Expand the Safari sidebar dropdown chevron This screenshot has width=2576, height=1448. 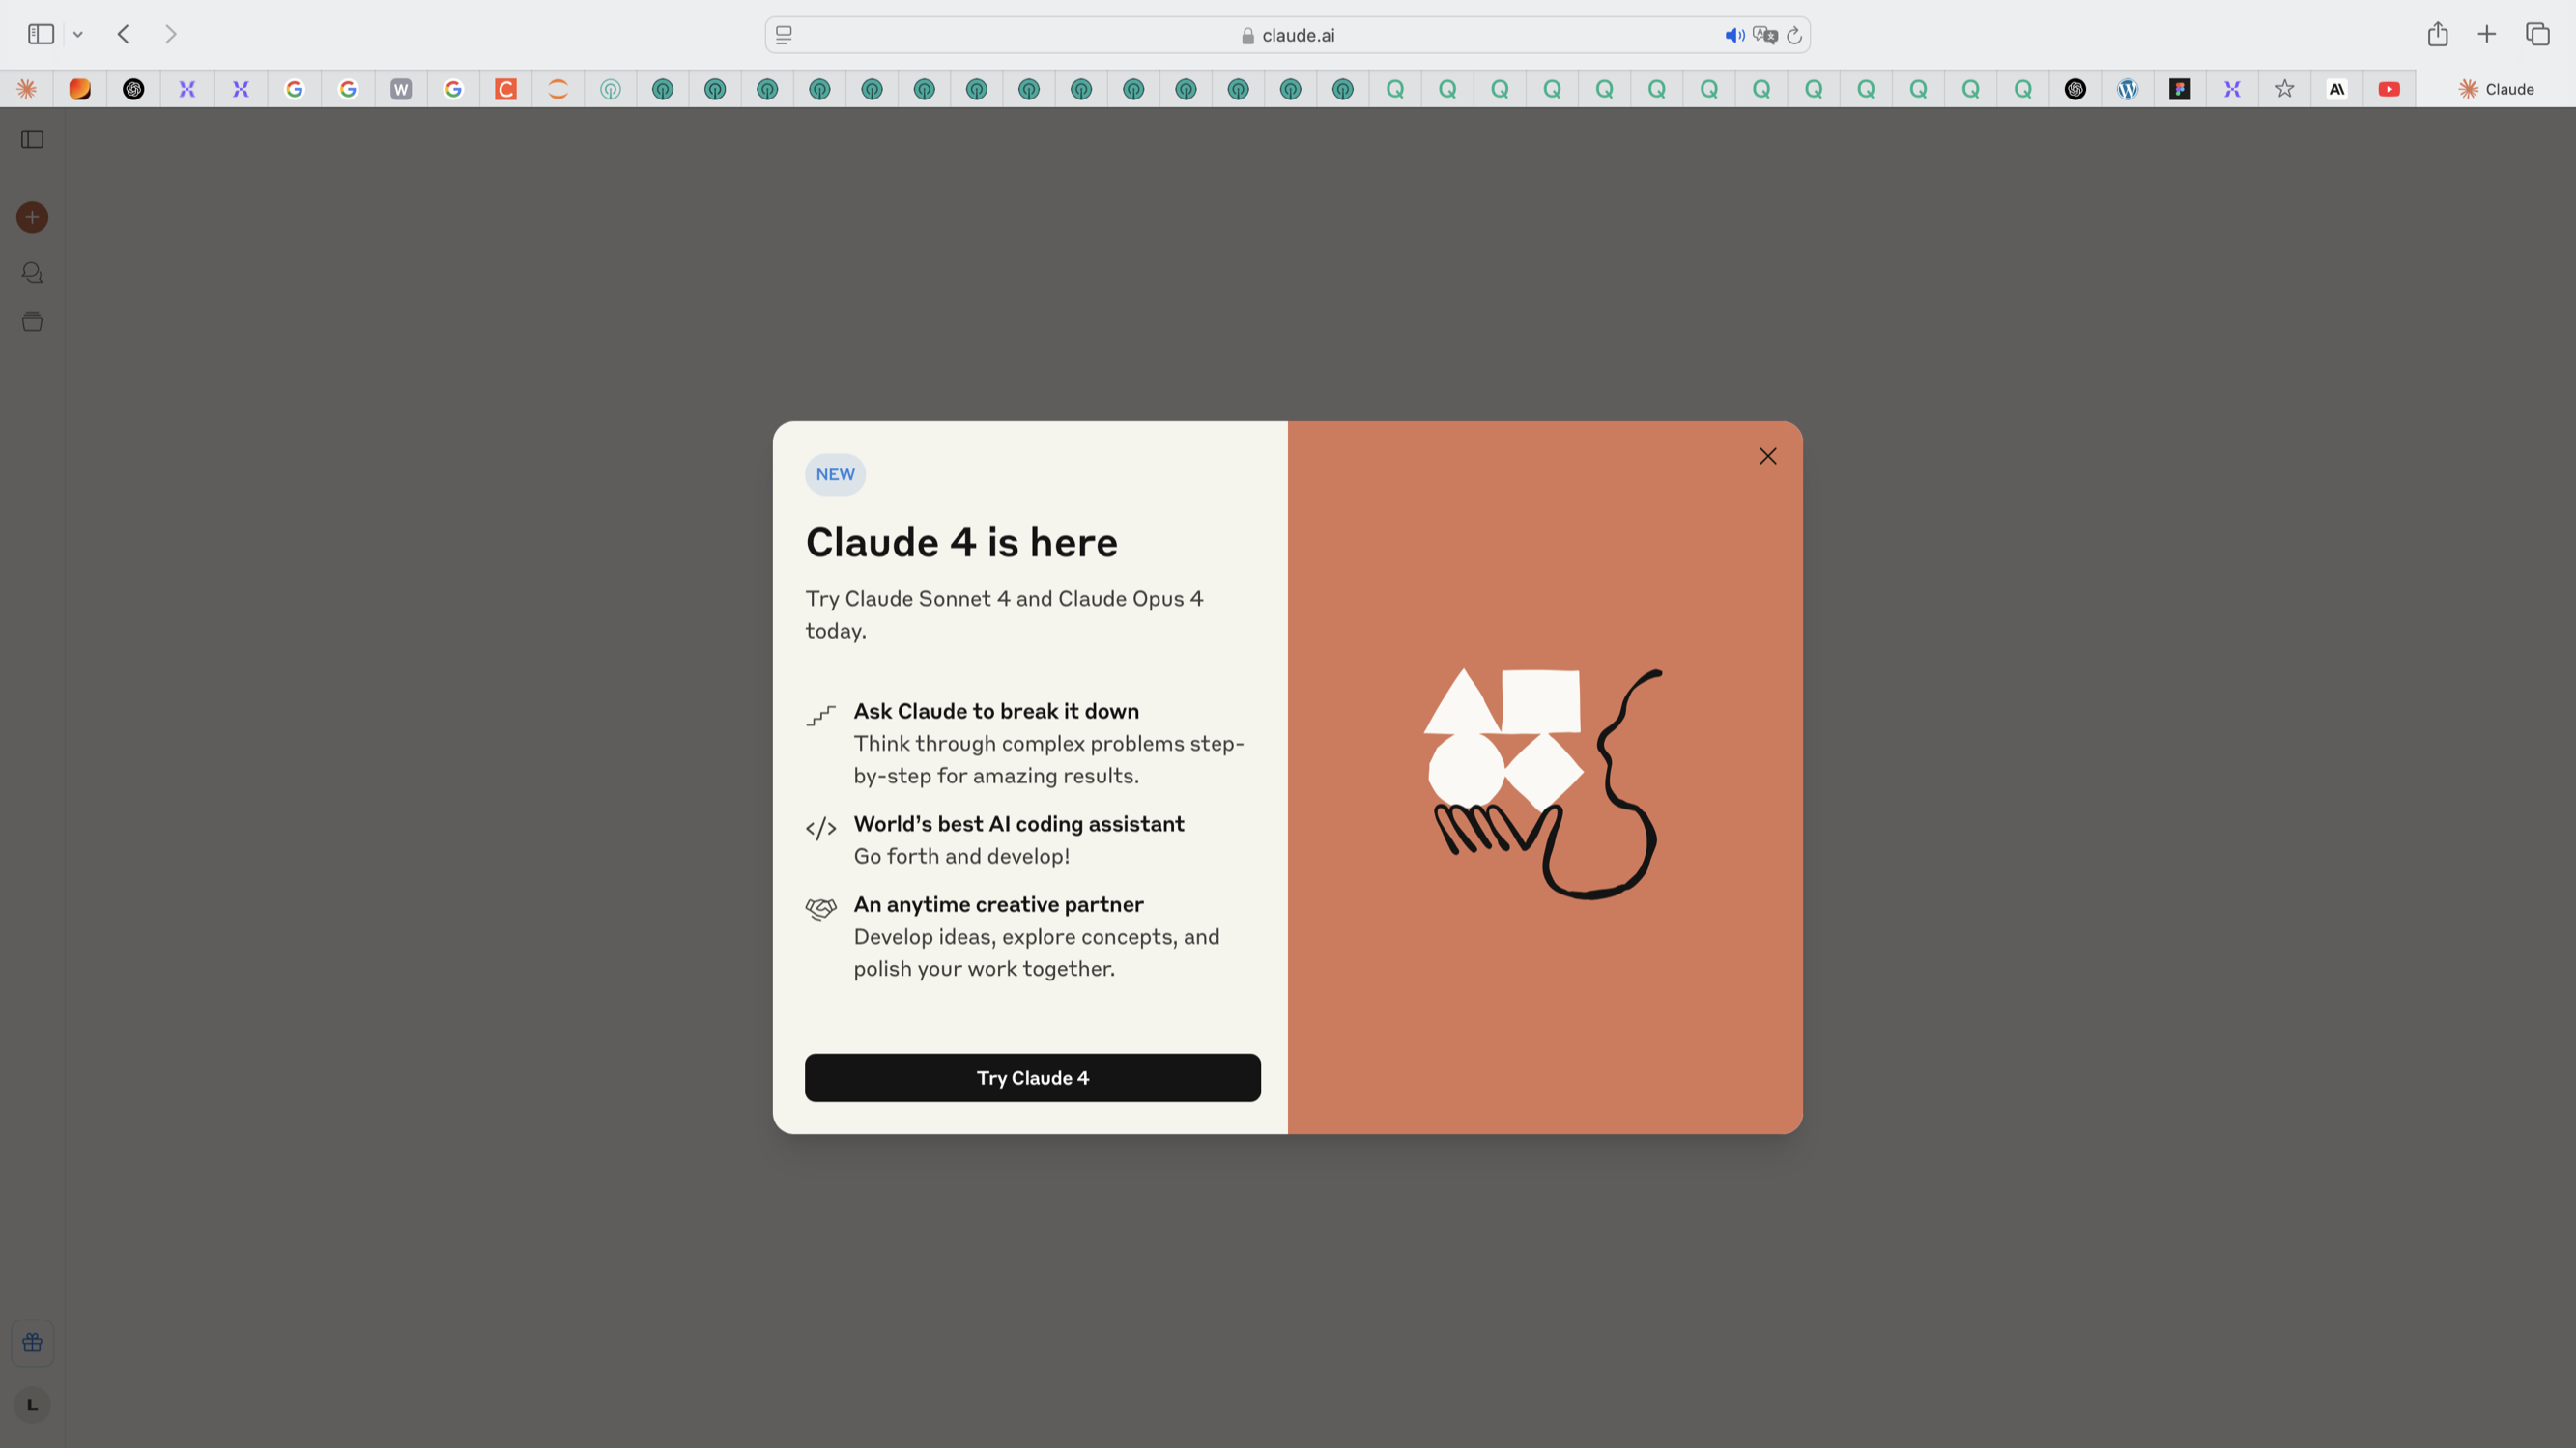click(x=78, y=34)
